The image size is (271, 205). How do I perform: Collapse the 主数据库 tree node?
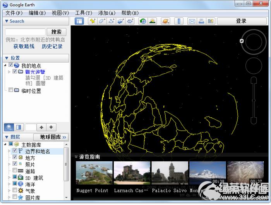click(x=5, y=144)
